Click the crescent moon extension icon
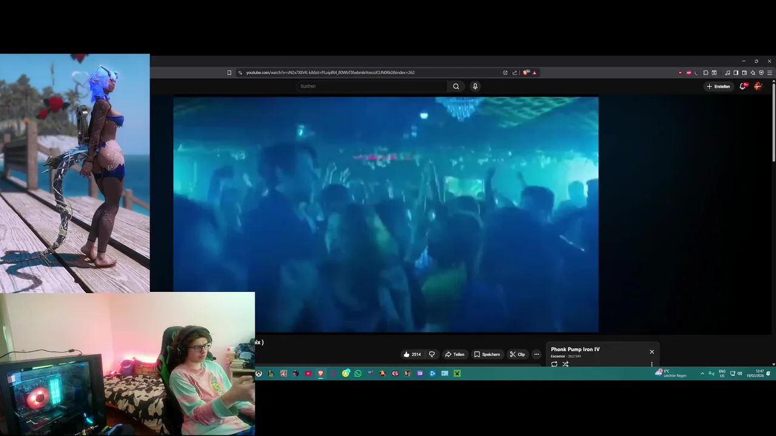 tap(697, 73)
